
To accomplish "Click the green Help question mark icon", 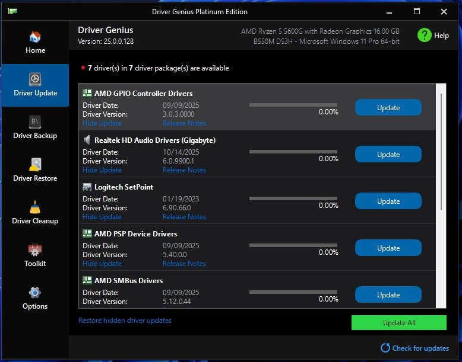I will pyautogui.click(x=424, y=35).
